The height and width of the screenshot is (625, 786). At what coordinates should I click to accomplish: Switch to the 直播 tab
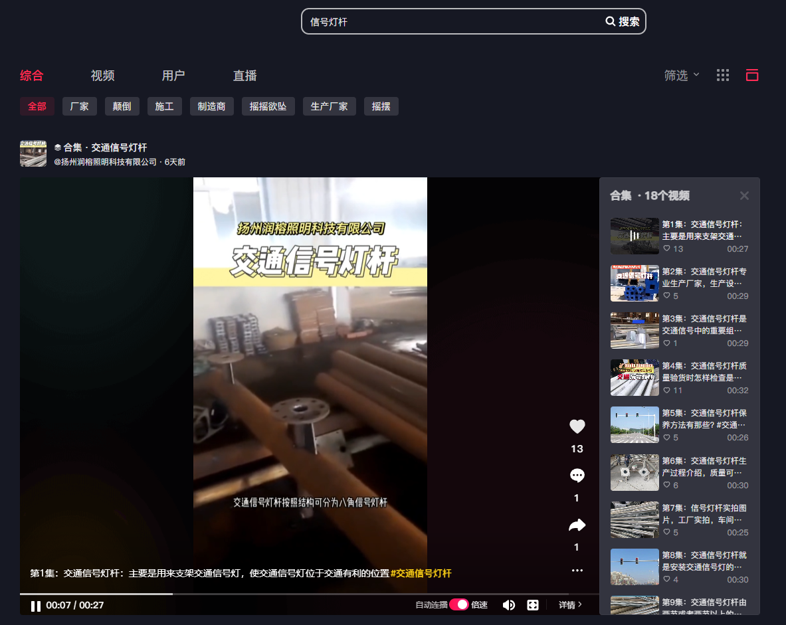[x=245, y=76]
